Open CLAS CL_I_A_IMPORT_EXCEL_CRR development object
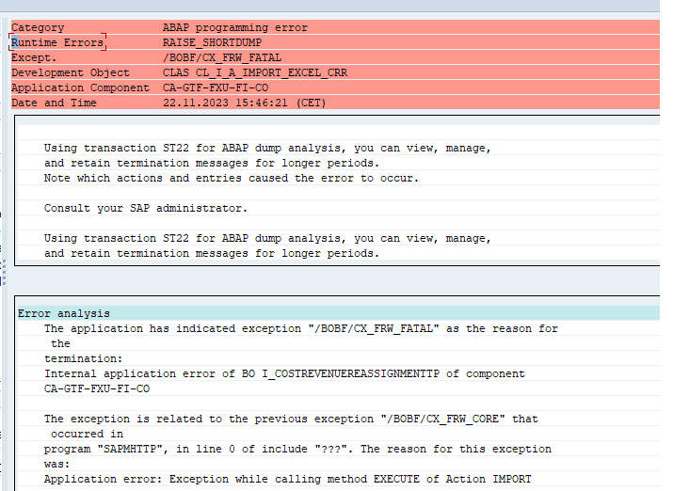This screenshot has width=673, height=491. pos(255,72)
